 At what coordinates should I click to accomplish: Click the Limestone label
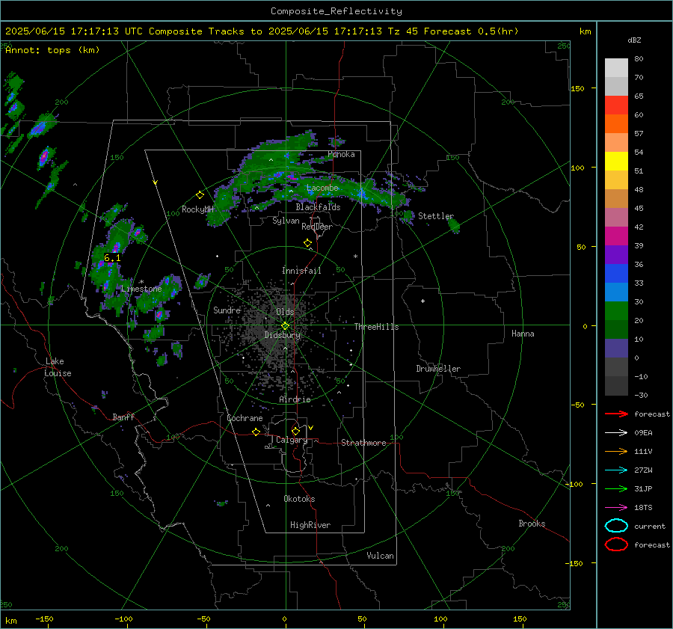point(141,289)
